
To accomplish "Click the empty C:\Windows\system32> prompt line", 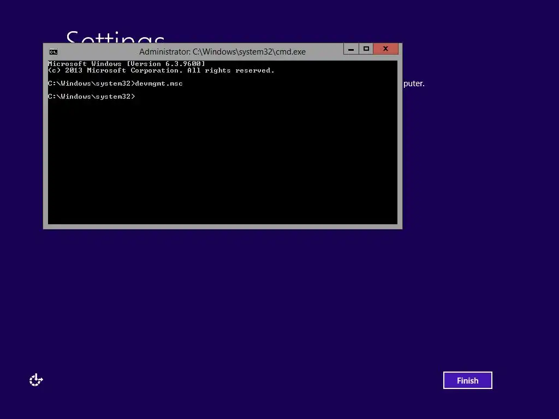I will click(92, 97).
